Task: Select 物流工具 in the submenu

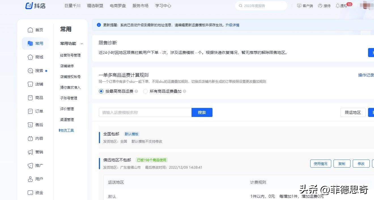Action: (67, 130)
